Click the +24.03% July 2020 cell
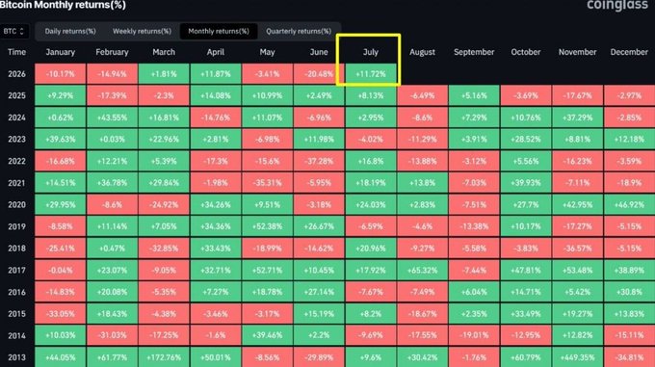This screenshot has height=367, width=655. 371,204
